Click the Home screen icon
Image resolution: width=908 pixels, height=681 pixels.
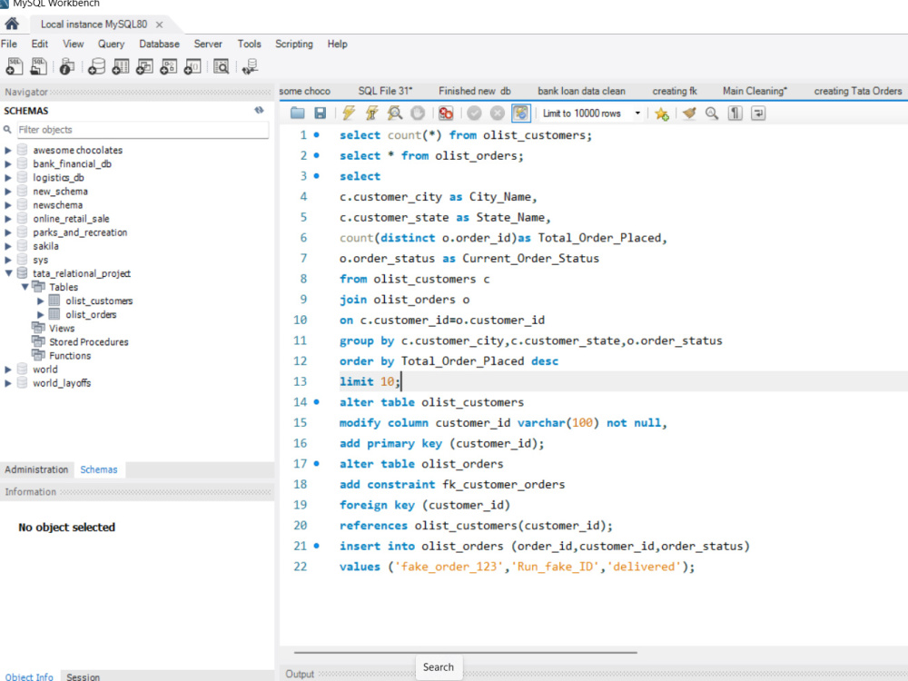click(12, 24)
